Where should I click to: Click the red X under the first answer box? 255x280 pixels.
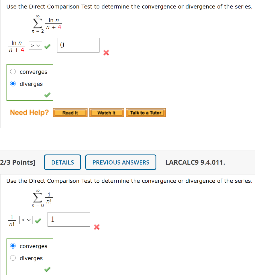coord(106,53)
